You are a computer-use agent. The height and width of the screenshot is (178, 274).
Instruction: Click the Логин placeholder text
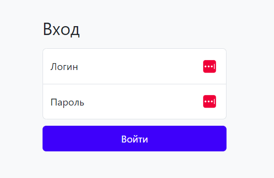point(64,67)
